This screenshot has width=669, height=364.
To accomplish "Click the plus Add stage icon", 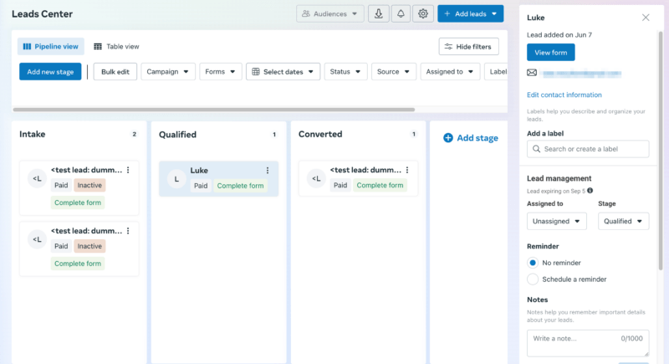I will (x=448, y=138).
